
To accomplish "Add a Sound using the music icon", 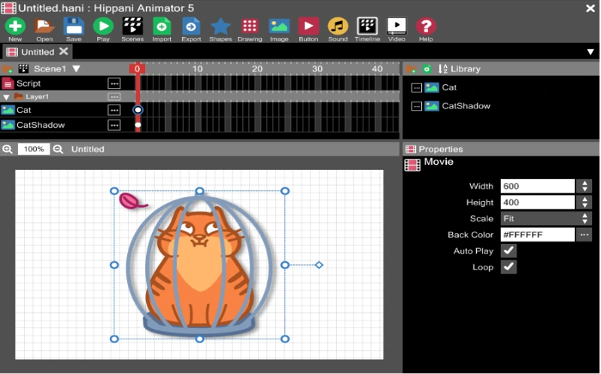I will coord(338,26).
